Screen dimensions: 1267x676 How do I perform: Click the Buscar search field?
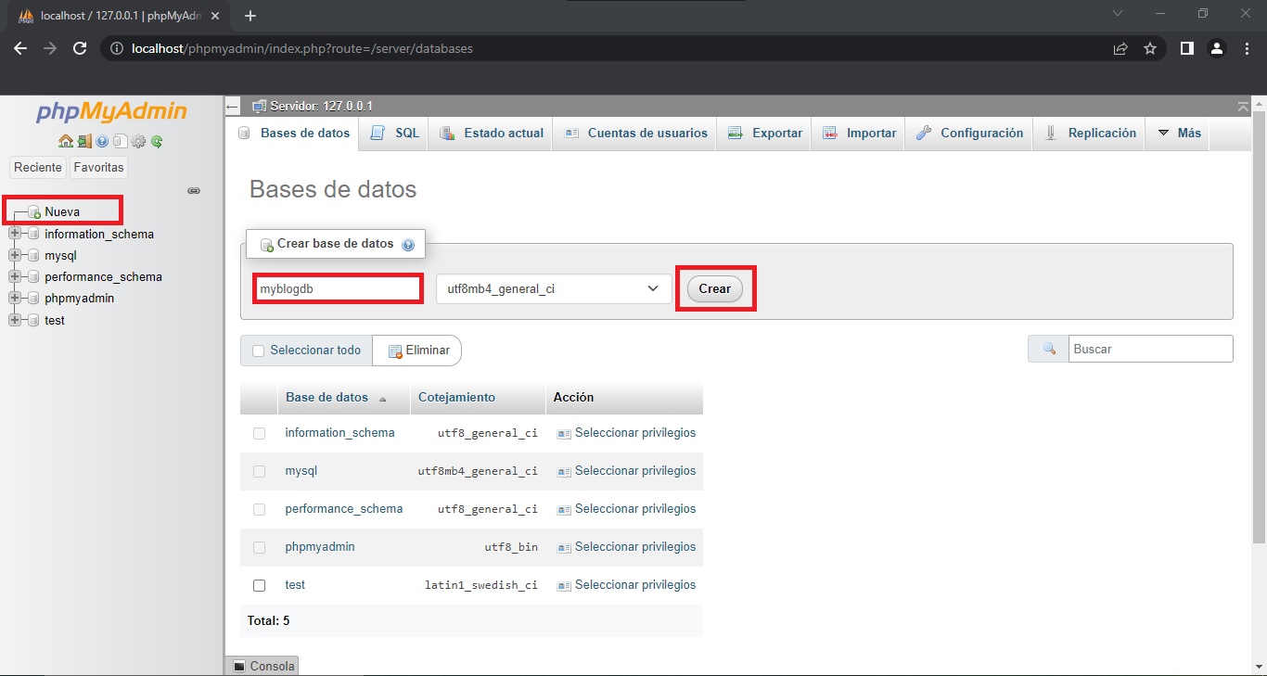(x=1151, y=349)
